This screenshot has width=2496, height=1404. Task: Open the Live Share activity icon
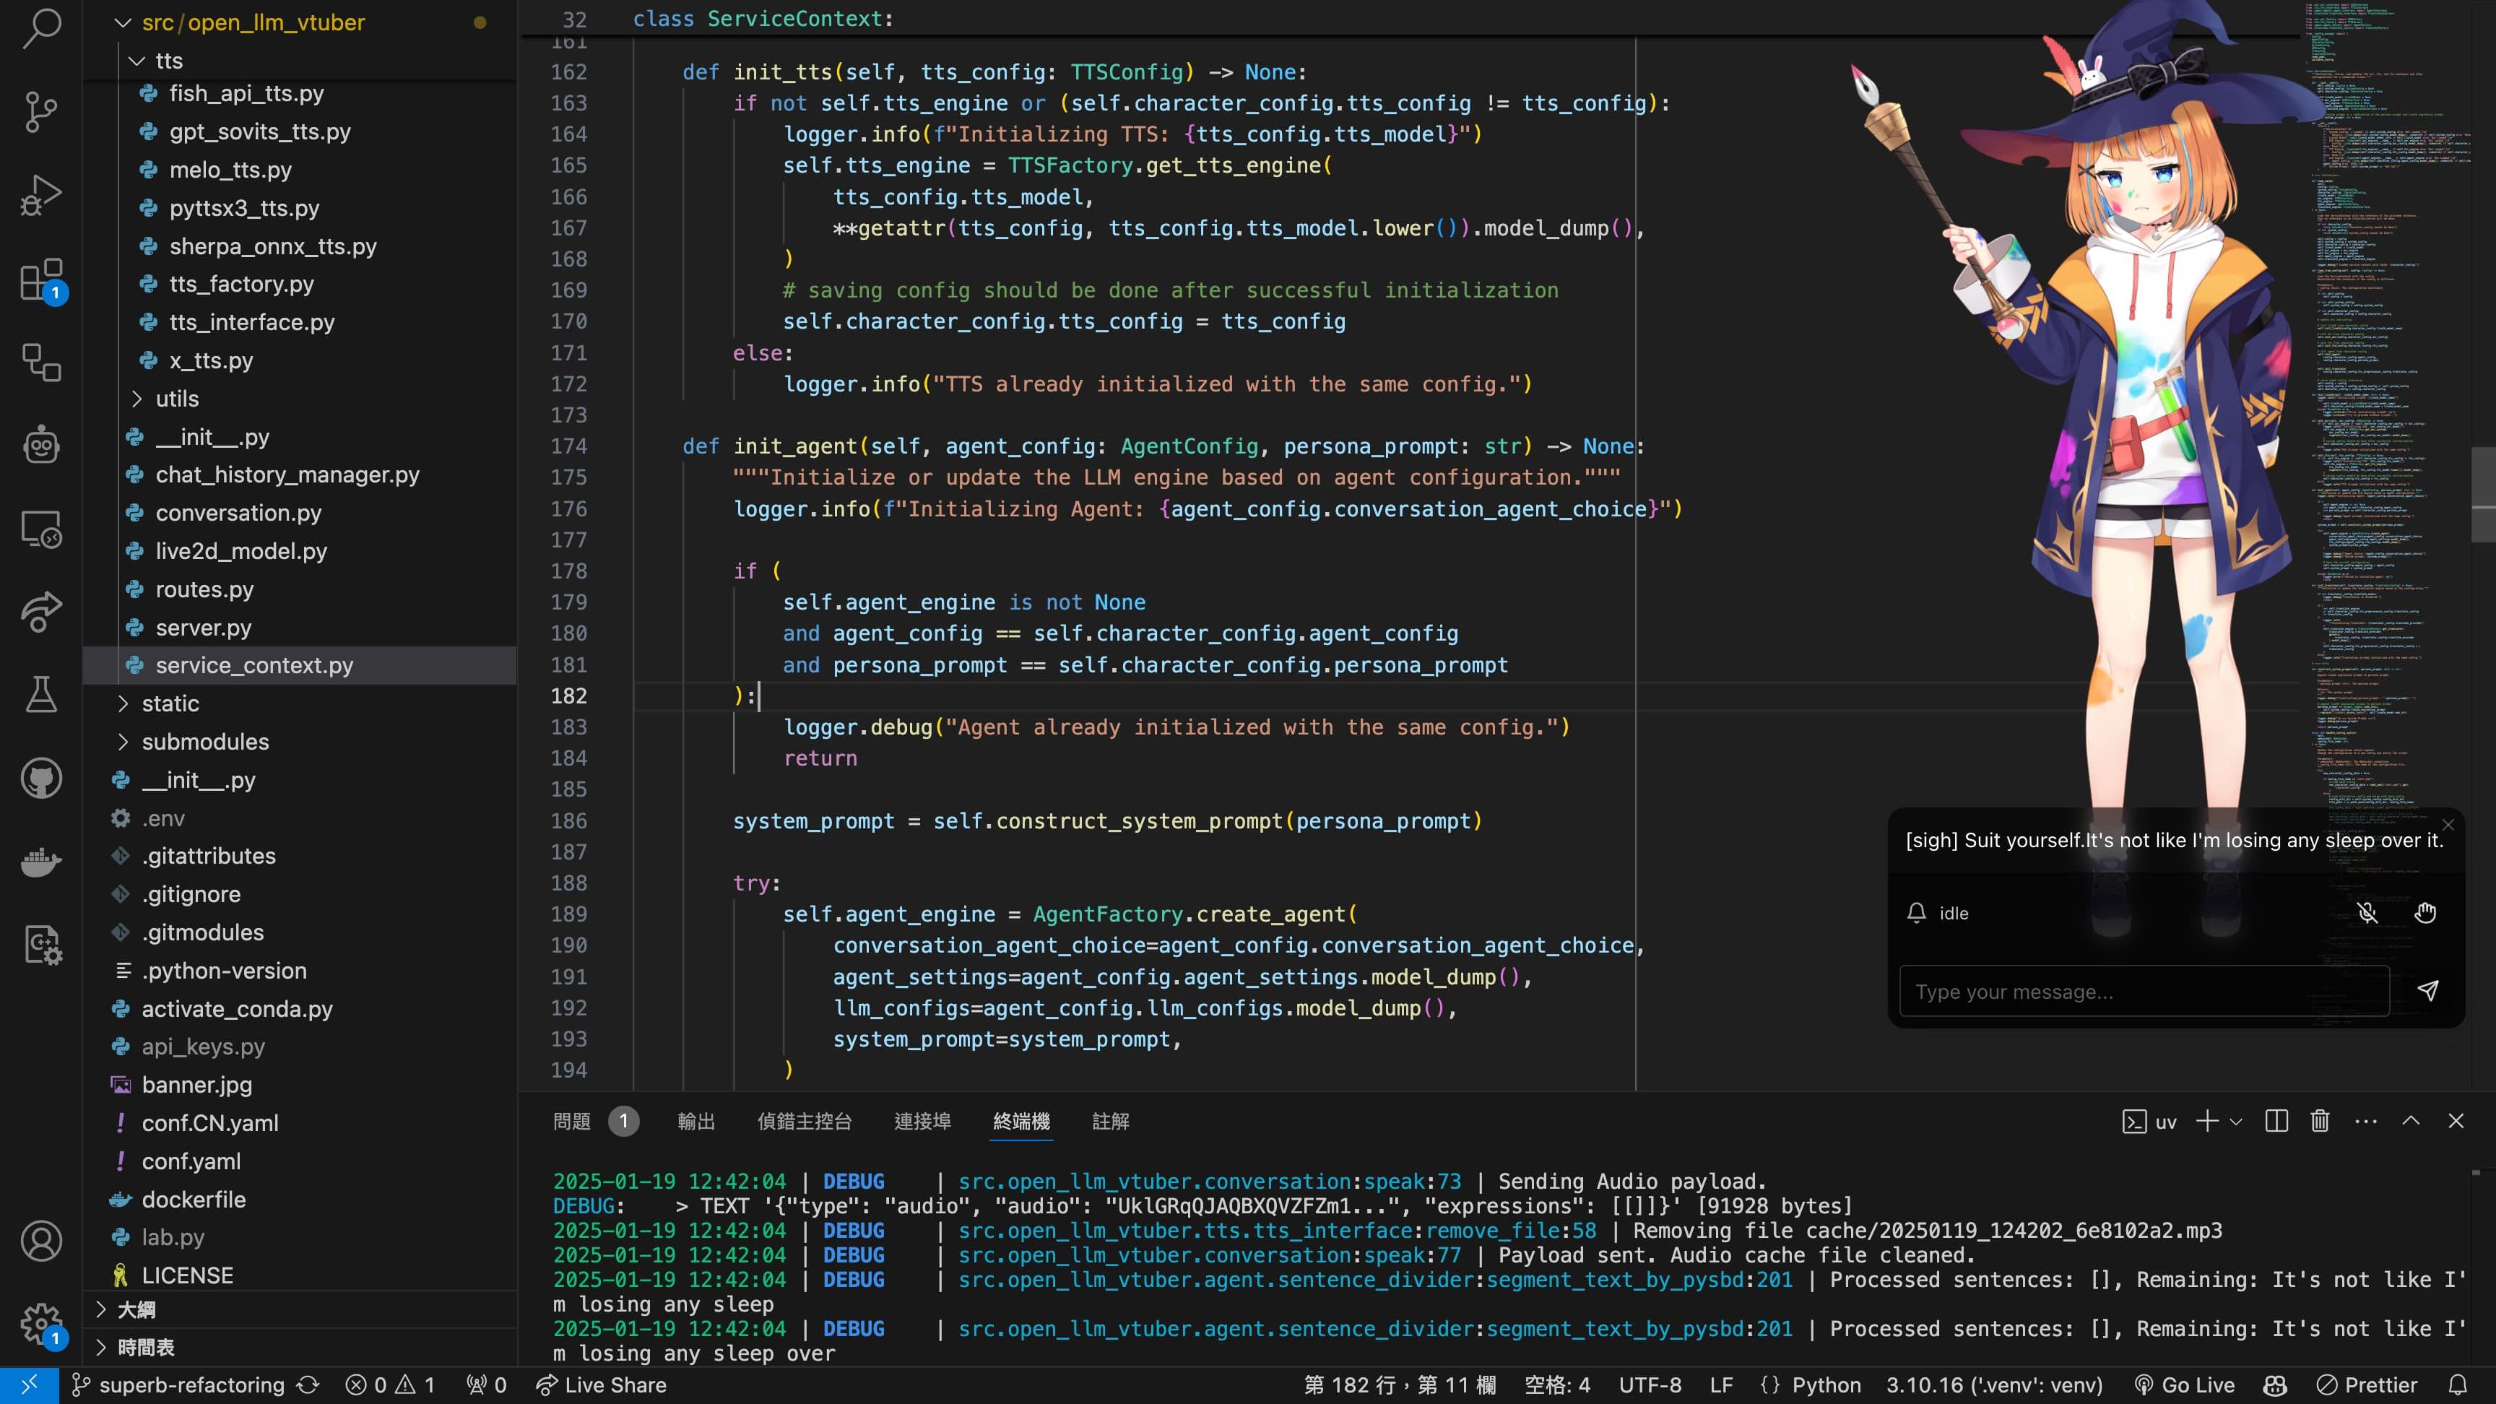point(42,612)
